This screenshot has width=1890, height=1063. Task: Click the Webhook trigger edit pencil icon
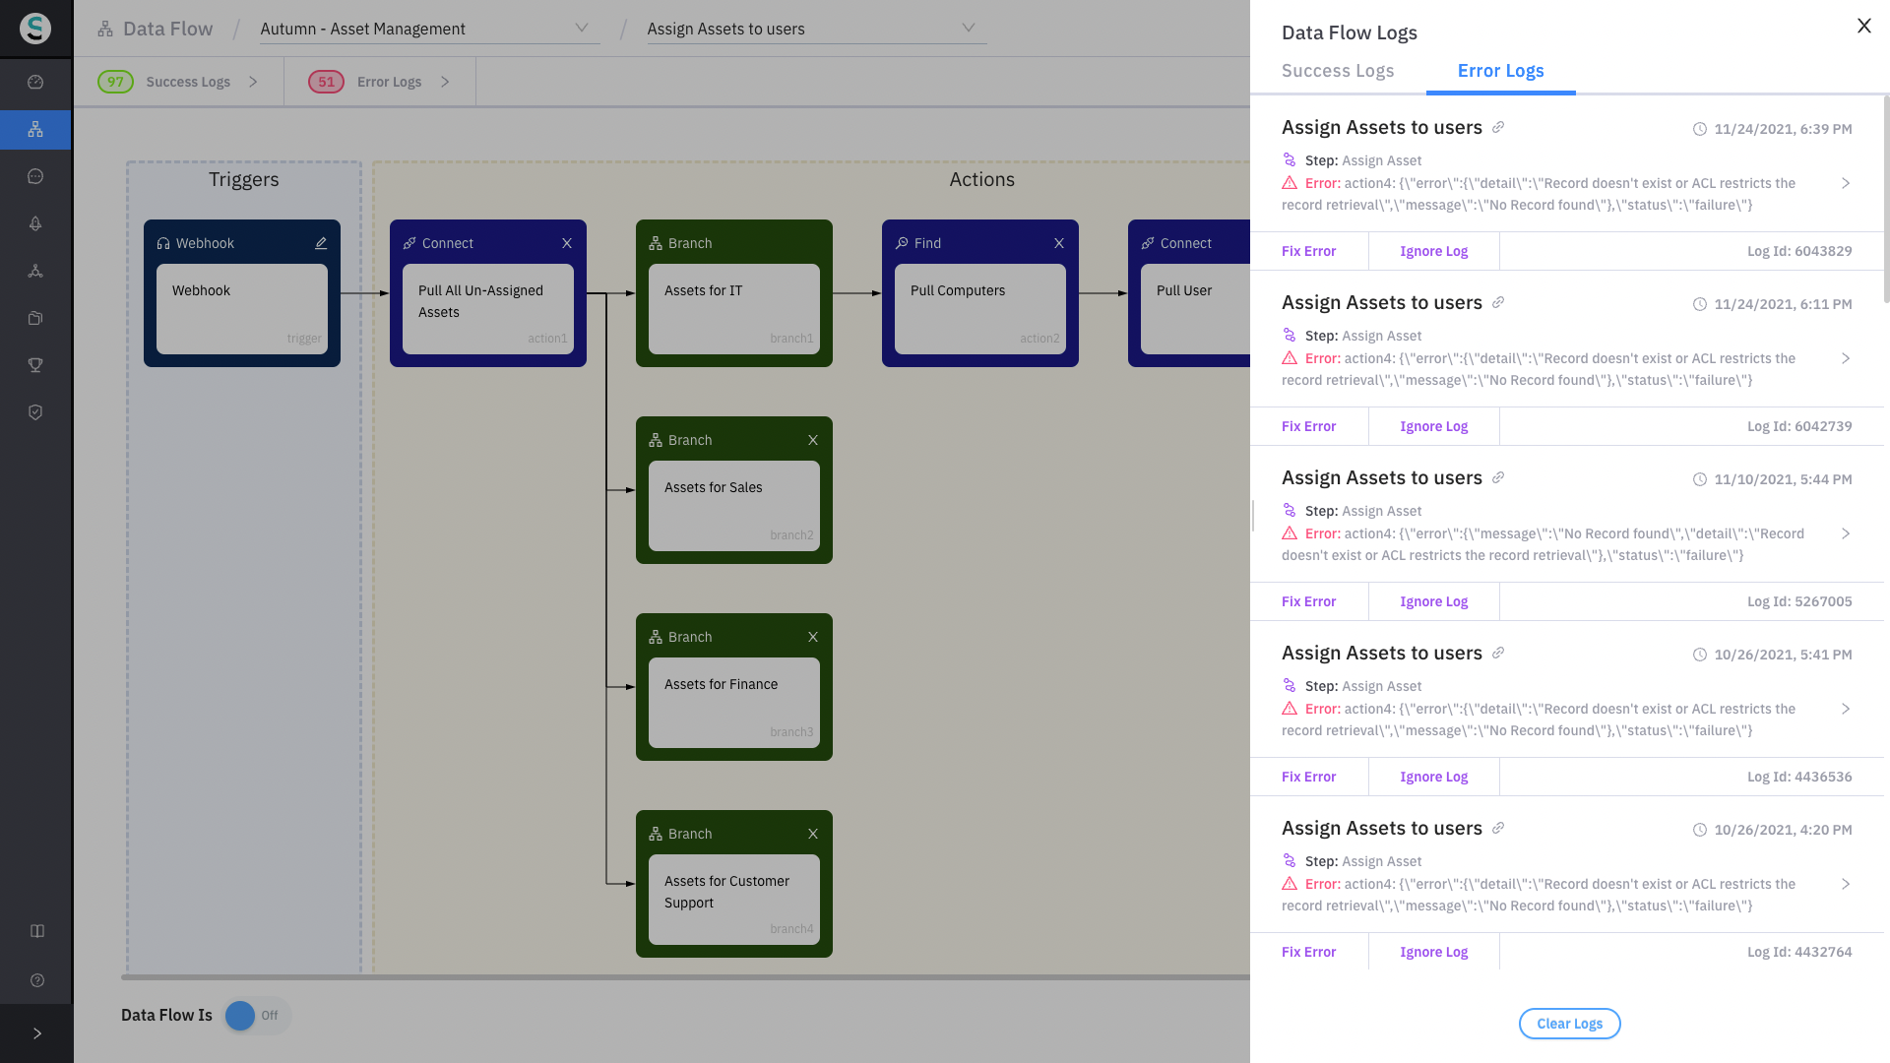coord(321,243)
